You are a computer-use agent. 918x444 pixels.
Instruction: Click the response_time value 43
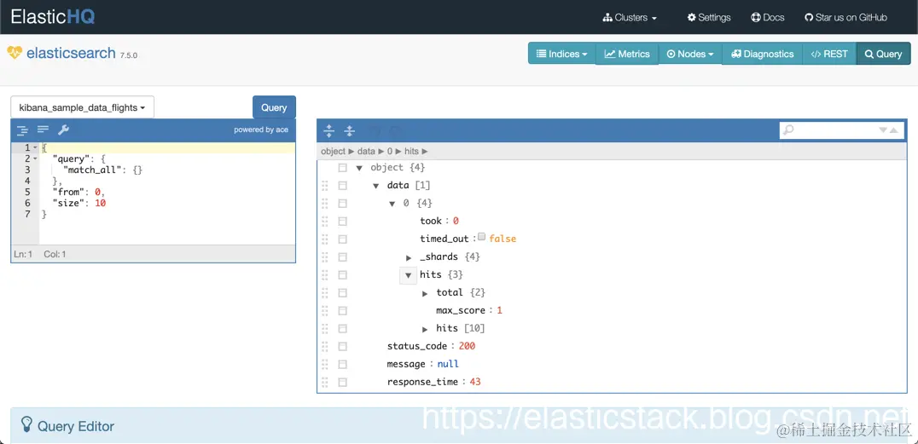tap(475, 382)
